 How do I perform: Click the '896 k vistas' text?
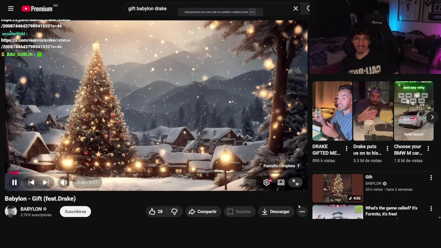(x=323, y=161)
